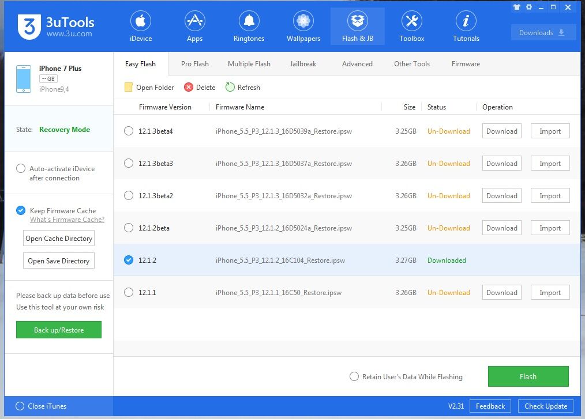Screen dimensions: 585x419
Task: Open the Firmware tab
Action: [x=466, y=64]
